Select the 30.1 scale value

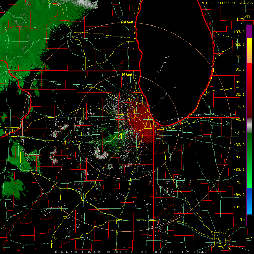(x=240, y=95)
